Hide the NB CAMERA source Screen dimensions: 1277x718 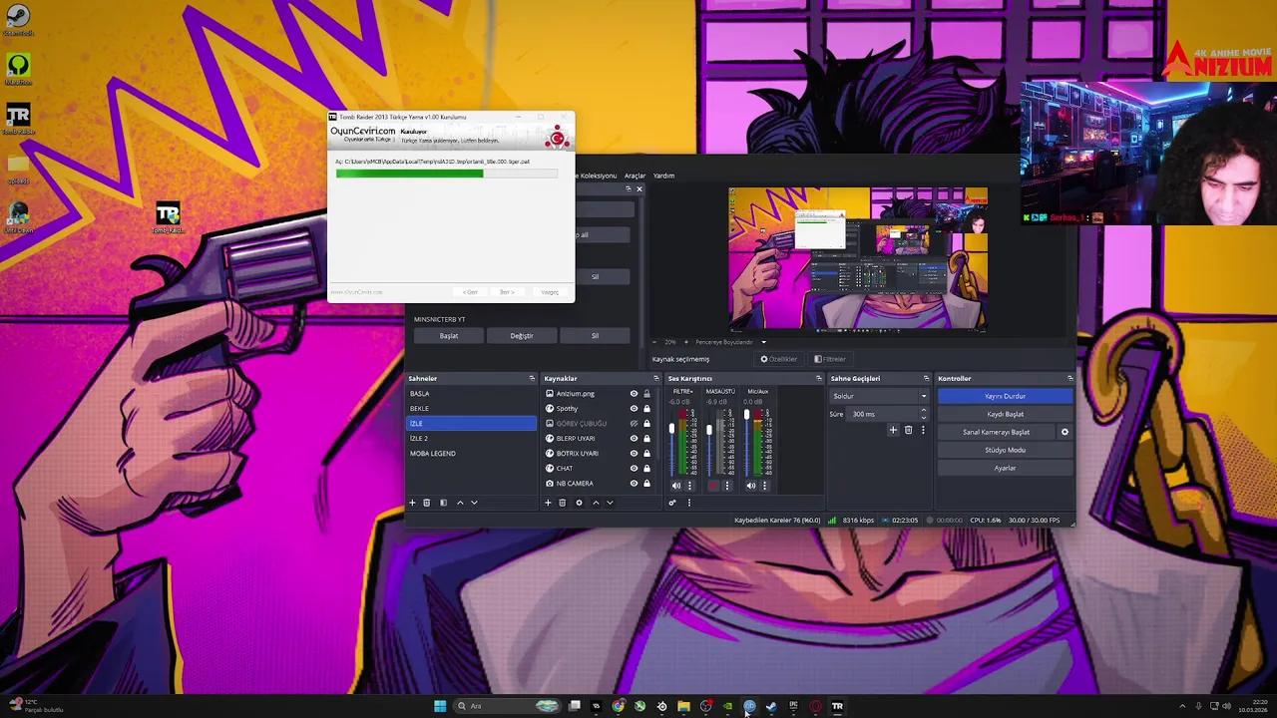pos(634,484)
